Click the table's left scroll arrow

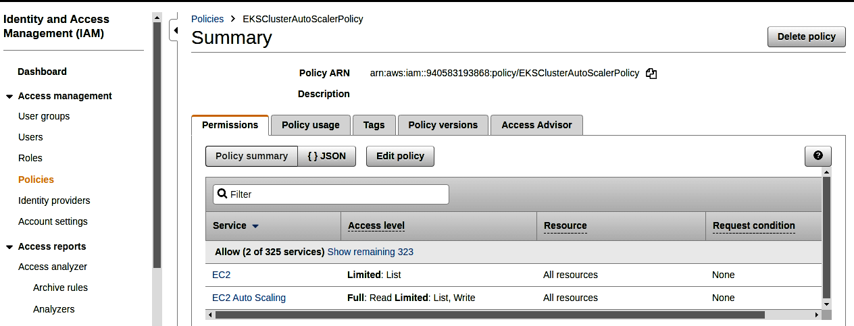209,315
